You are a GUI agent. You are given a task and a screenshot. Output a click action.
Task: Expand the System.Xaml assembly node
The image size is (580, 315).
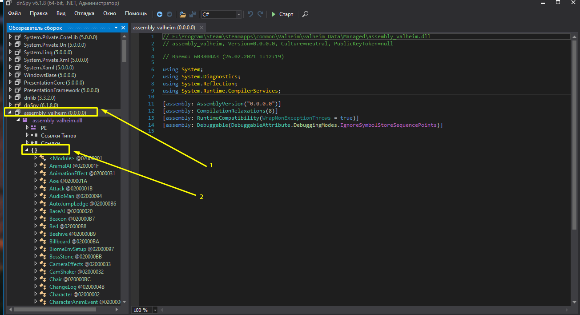[11, 68]
